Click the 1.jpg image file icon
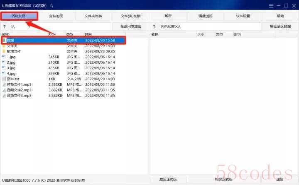This screenshot has width=299, height=185. [4, 57]
